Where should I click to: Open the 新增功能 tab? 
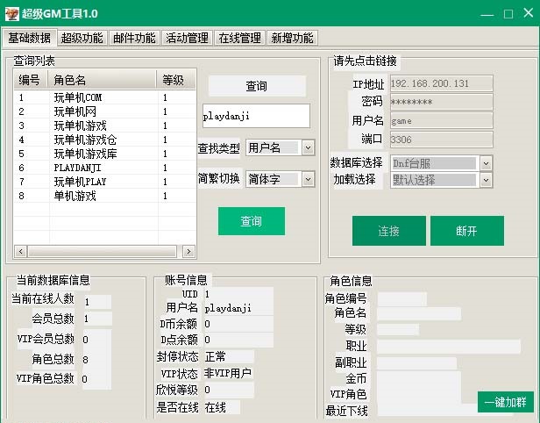pyautogui.click(x=293, y=38)
